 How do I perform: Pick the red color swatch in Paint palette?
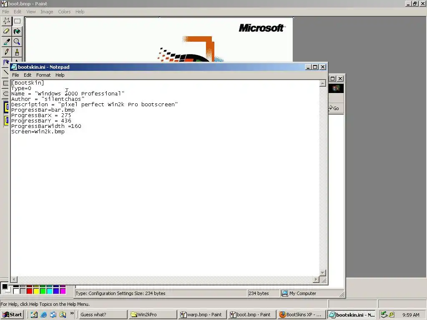30,291
